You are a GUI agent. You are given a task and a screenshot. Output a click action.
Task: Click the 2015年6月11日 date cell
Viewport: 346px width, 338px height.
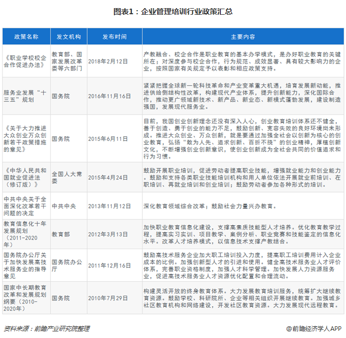(108, 139)
